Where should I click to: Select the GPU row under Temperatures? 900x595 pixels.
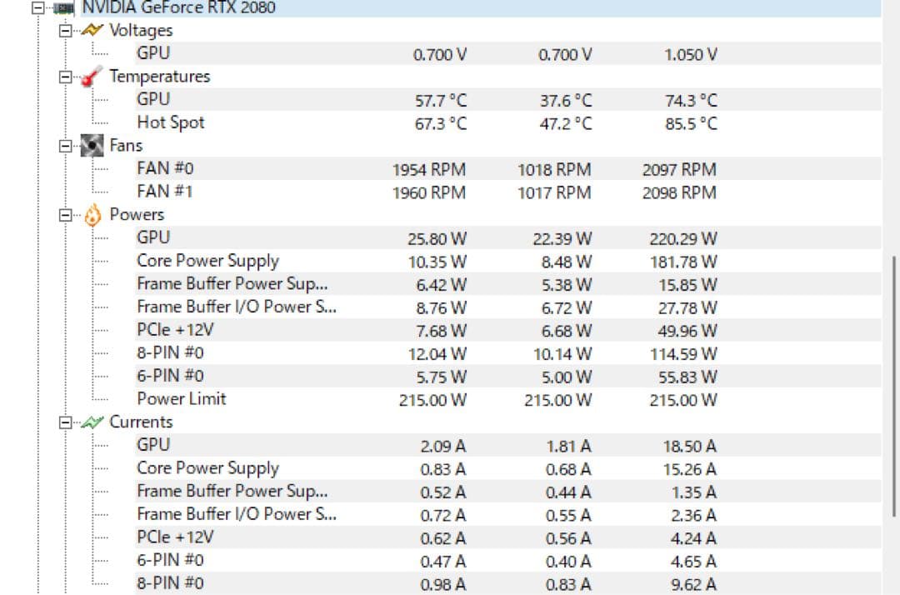click(508, 99)
